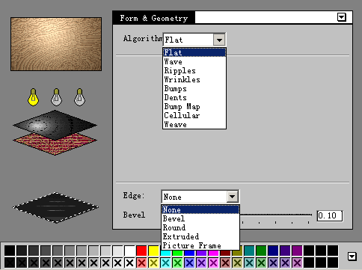Pick the solid red color swatch
The image size is (362, 270).
pyautogui.click(x=141, y=251)
